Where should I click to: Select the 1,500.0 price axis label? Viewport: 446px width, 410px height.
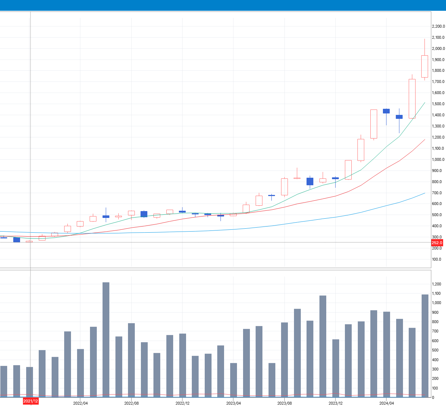point(438,104)
